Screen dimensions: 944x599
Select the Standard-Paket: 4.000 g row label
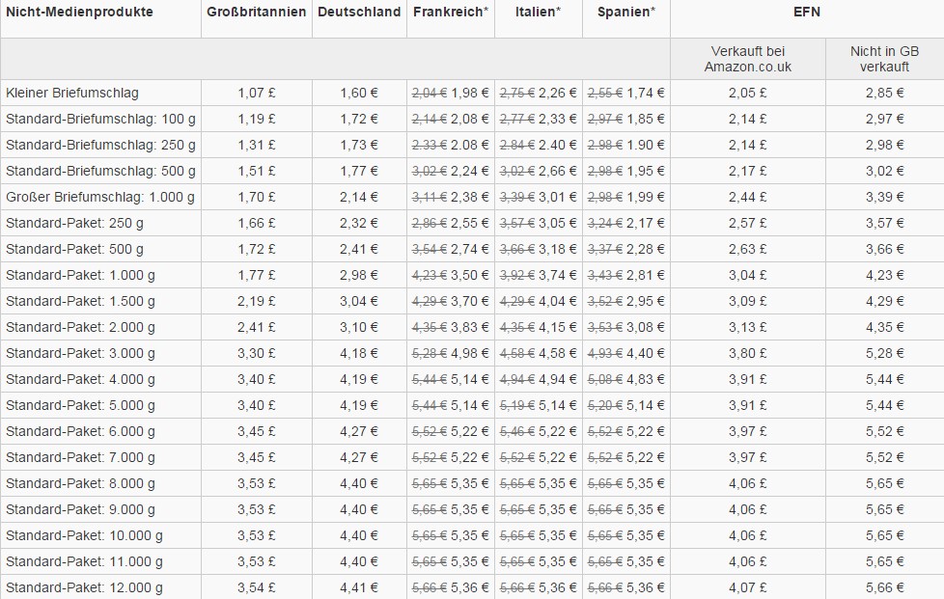[80, 379]
